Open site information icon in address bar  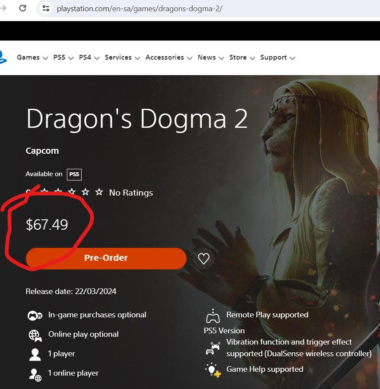tap(46, 9)
